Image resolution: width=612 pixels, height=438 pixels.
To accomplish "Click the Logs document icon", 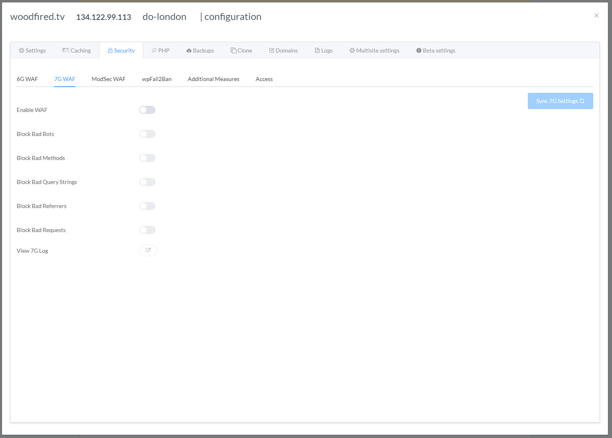I will pyautogui.click(x=317, y=50).
